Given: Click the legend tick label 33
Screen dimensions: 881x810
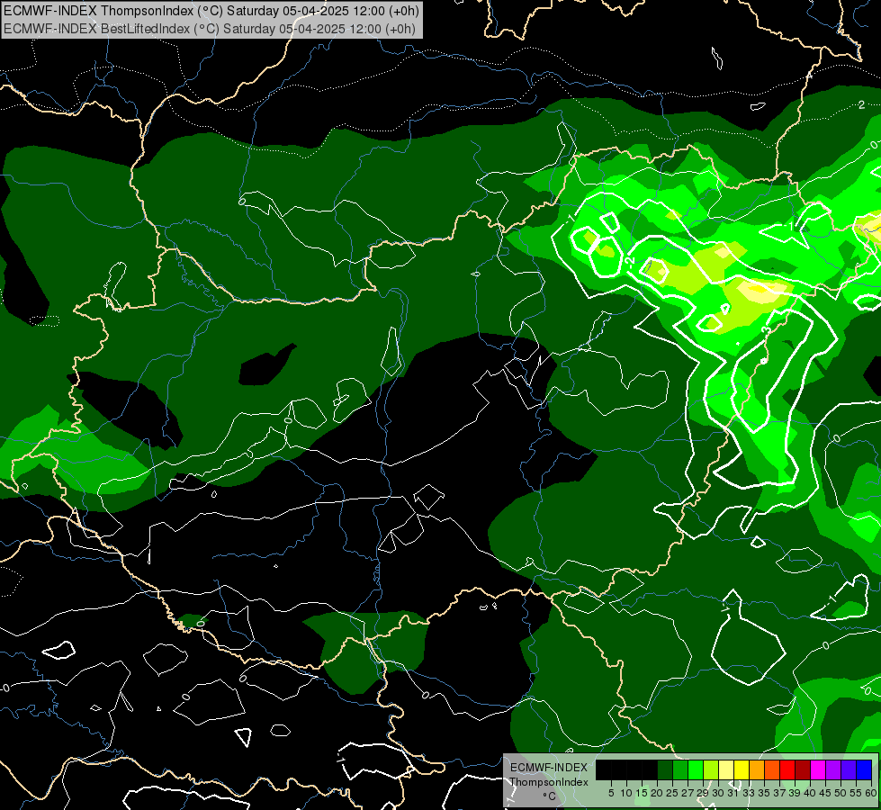Looking at the screenshot, I should (749, 793).
